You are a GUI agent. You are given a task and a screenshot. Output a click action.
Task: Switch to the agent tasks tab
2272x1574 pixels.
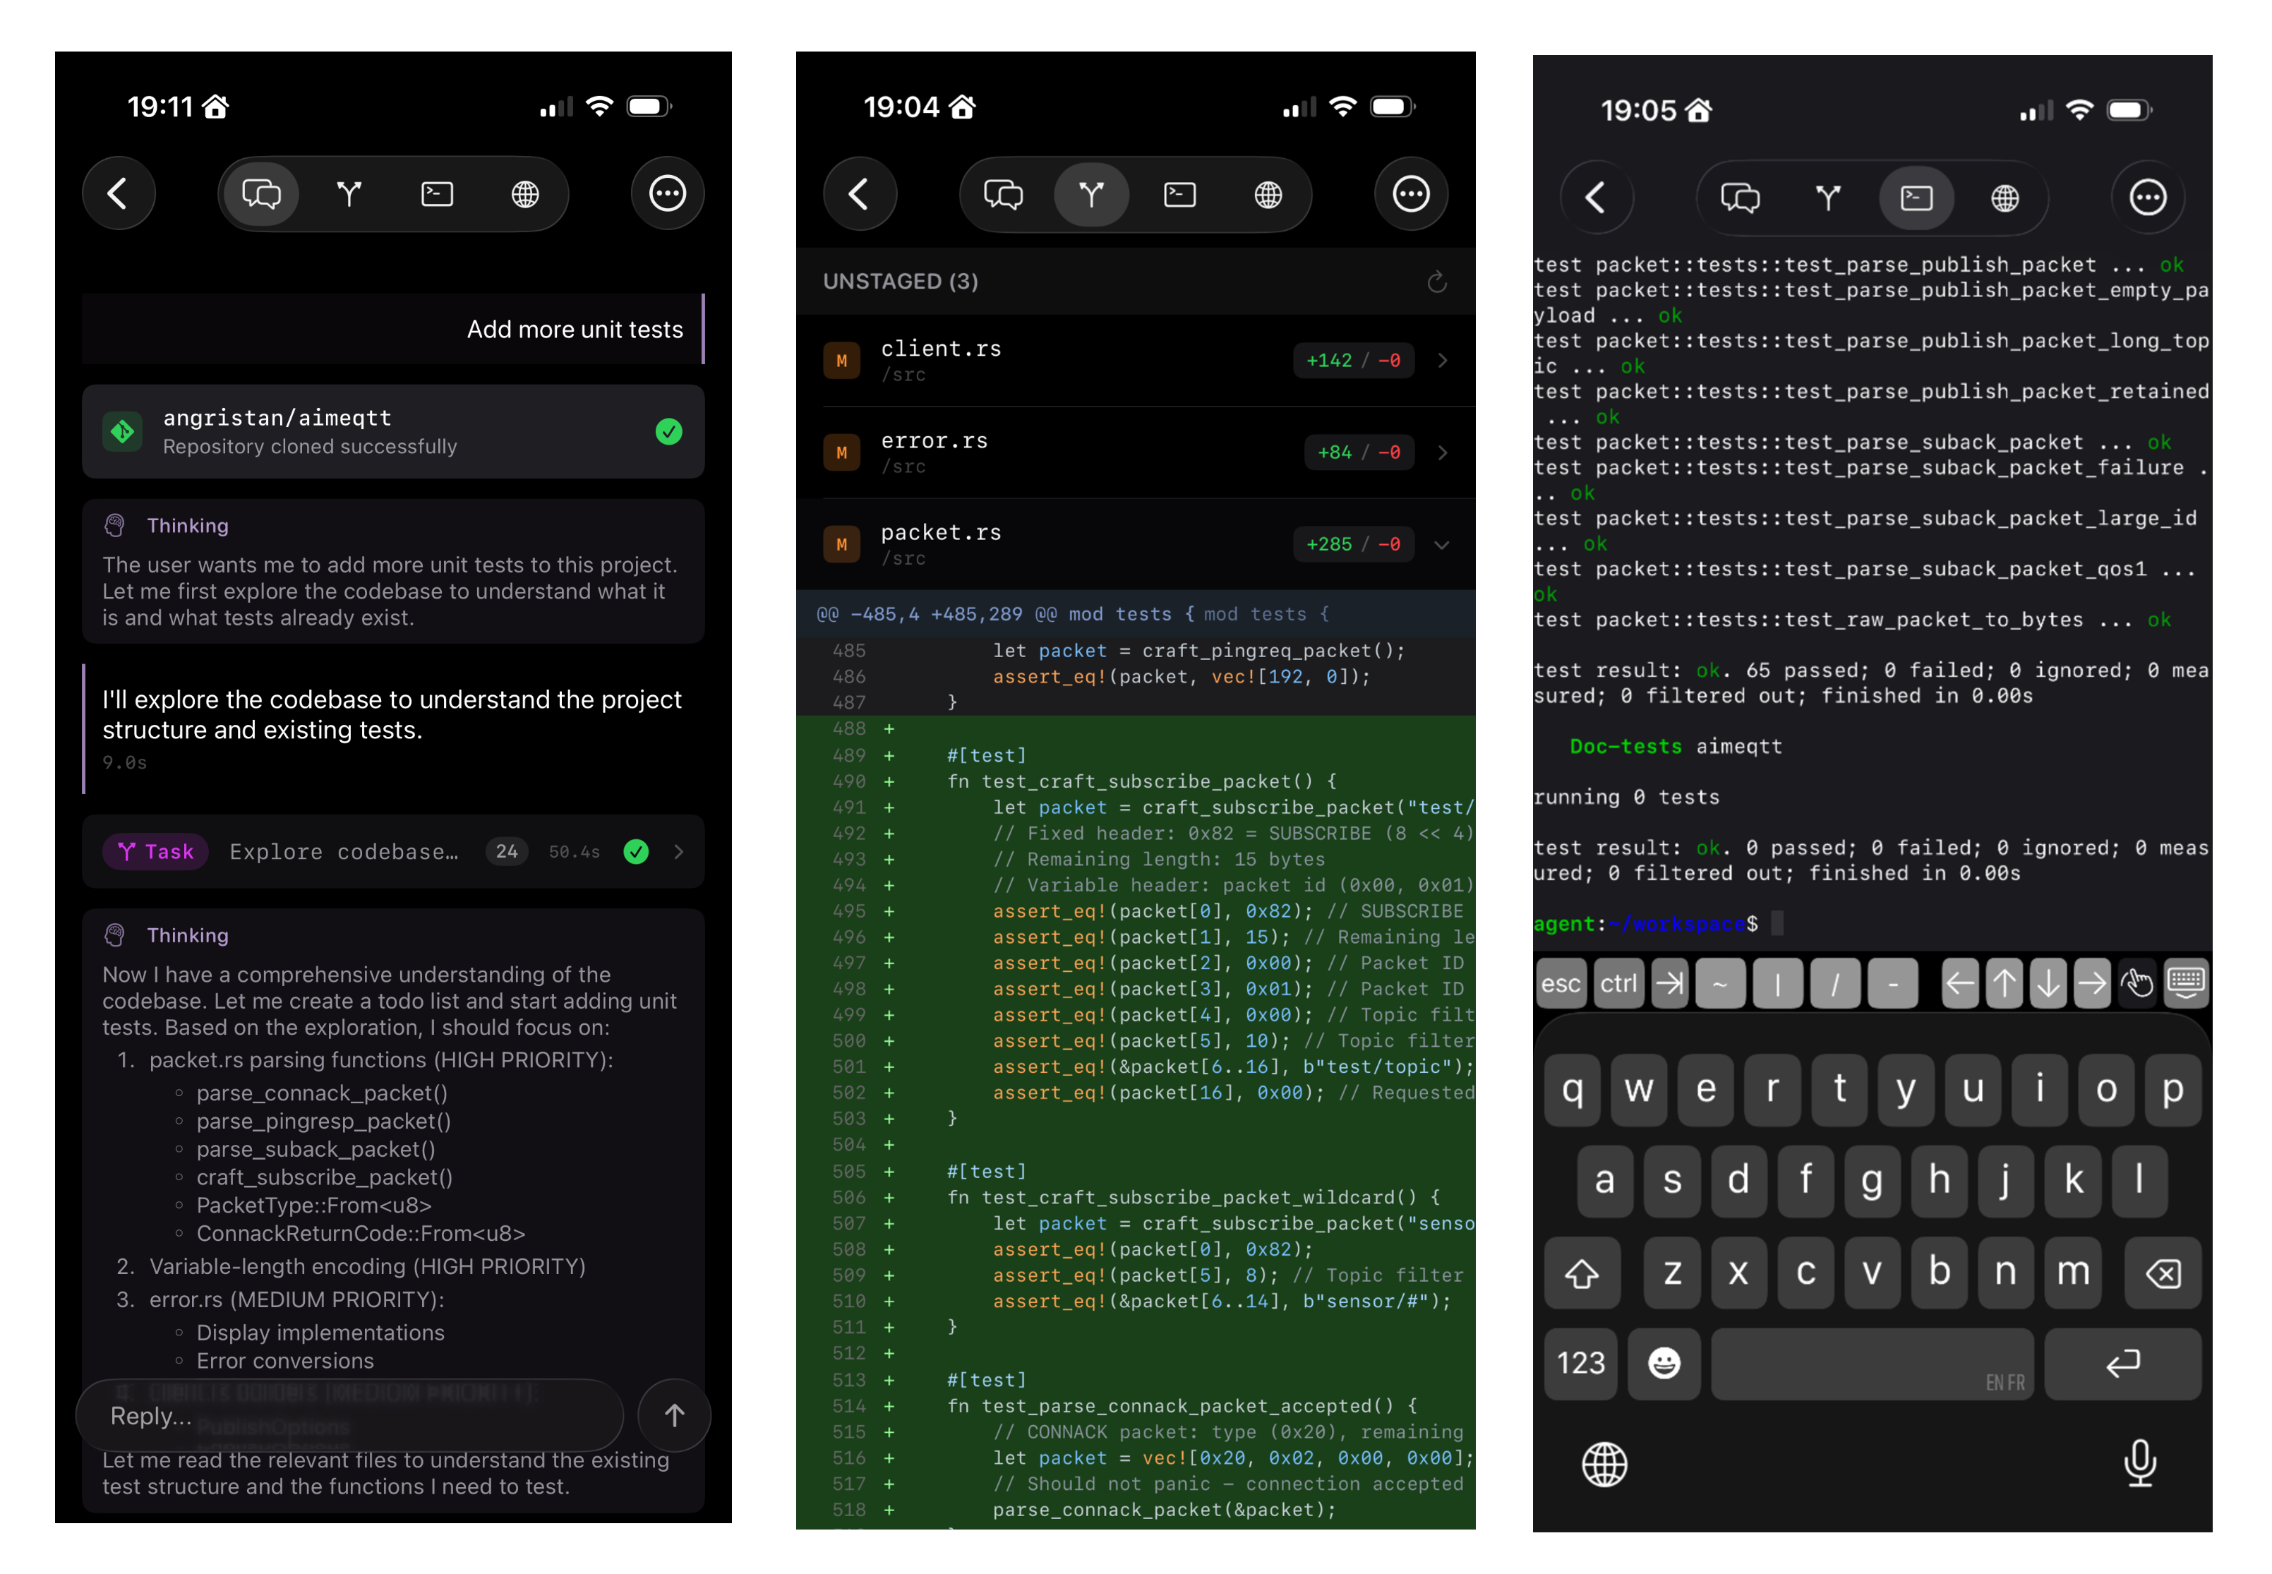pyautogui.click(x=348, y=193)
